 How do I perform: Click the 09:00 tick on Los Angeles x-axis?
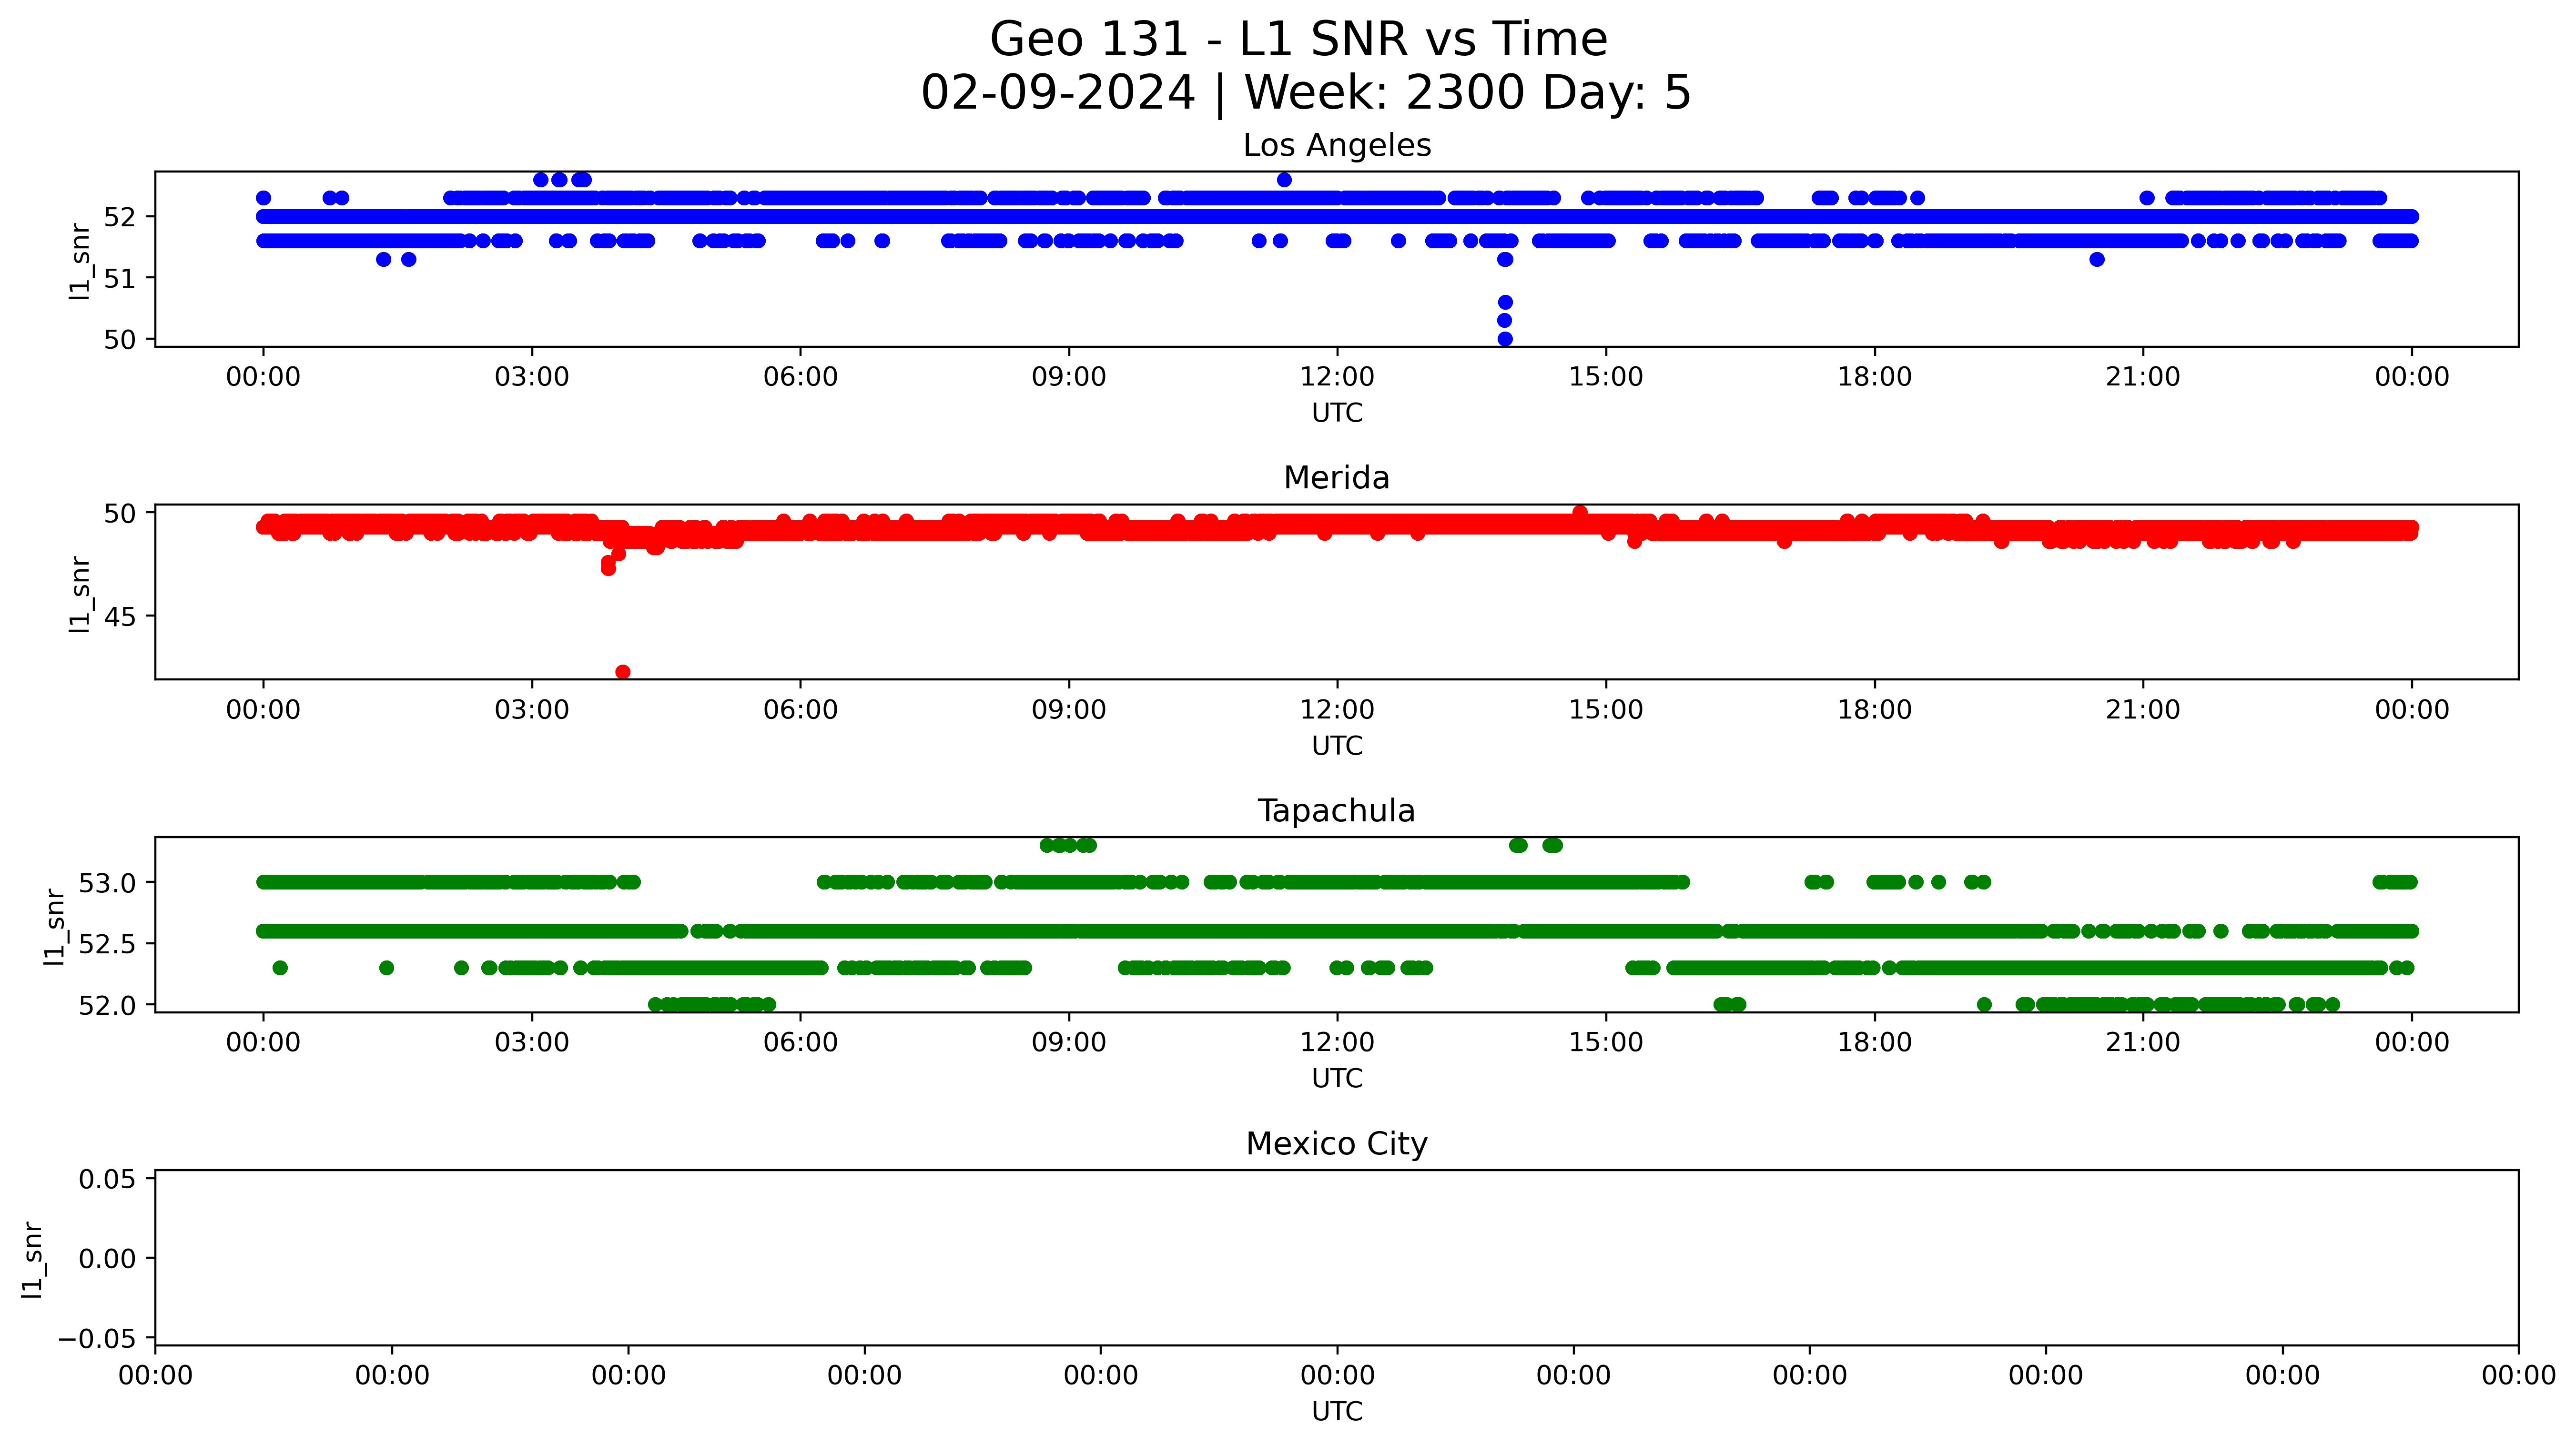pos(1069,377)
